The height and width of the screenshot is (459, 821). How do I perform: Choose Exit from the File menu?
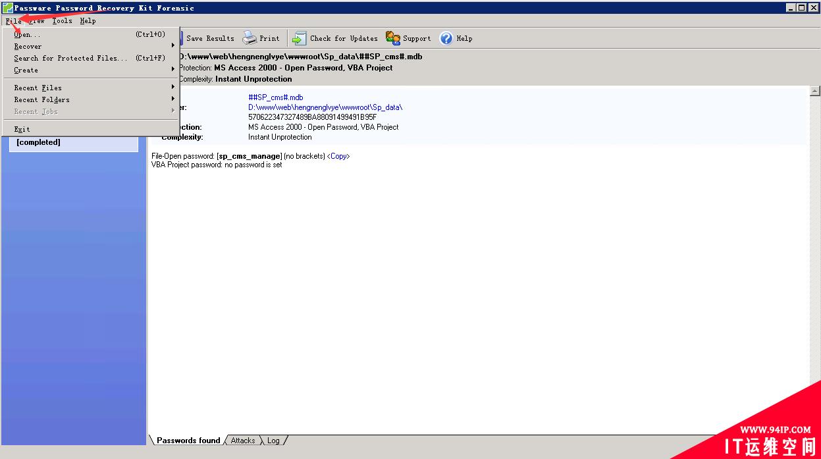pyautogui.click(x=90, y=129)
